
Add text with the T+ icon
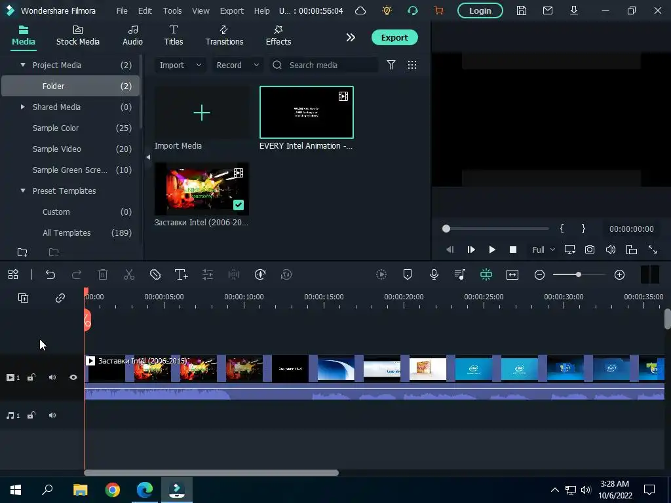click(181, 274)
